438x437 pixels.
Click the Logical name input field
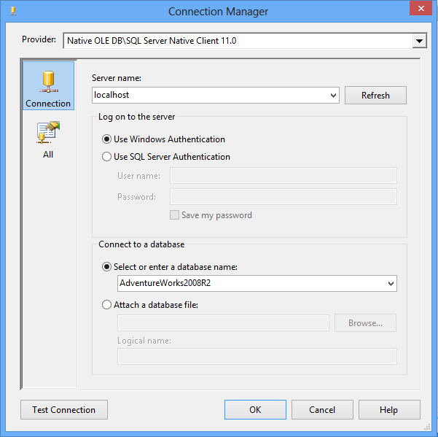tap(257, 356)
